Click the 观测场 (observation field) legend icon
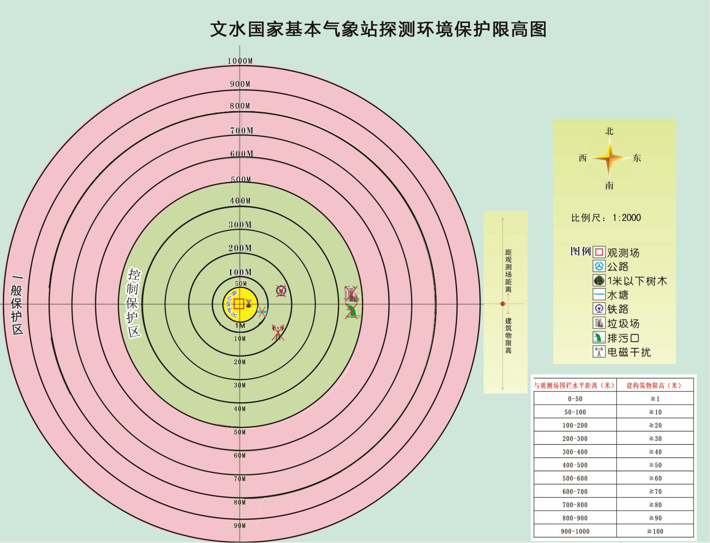 coord(599,252)
